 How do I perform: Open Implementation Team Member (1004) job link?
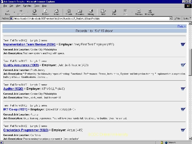pos(29,44)
